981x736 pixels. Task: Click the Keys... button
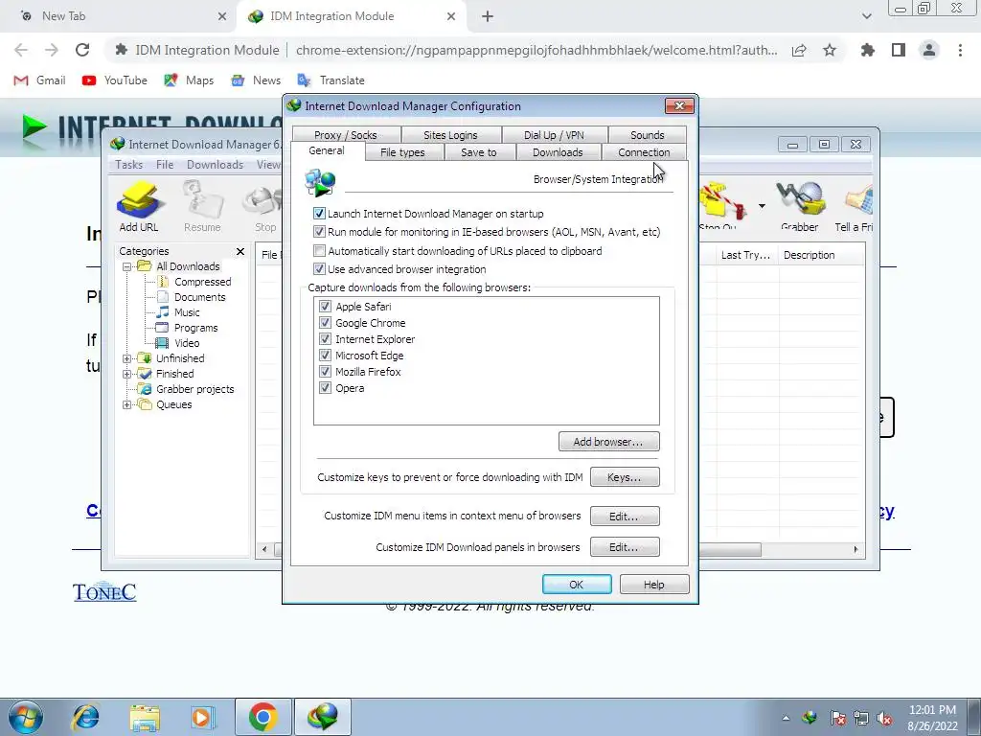[625, 477]
